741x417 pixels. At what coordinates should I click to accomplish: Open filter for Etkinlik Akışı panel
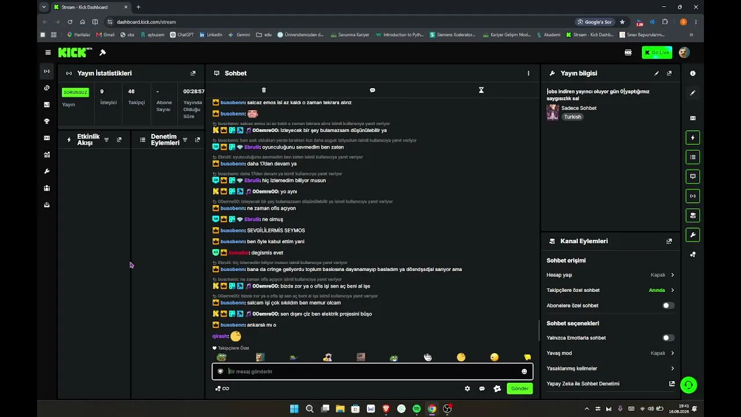pyautogui.click(x=107, y=140)
